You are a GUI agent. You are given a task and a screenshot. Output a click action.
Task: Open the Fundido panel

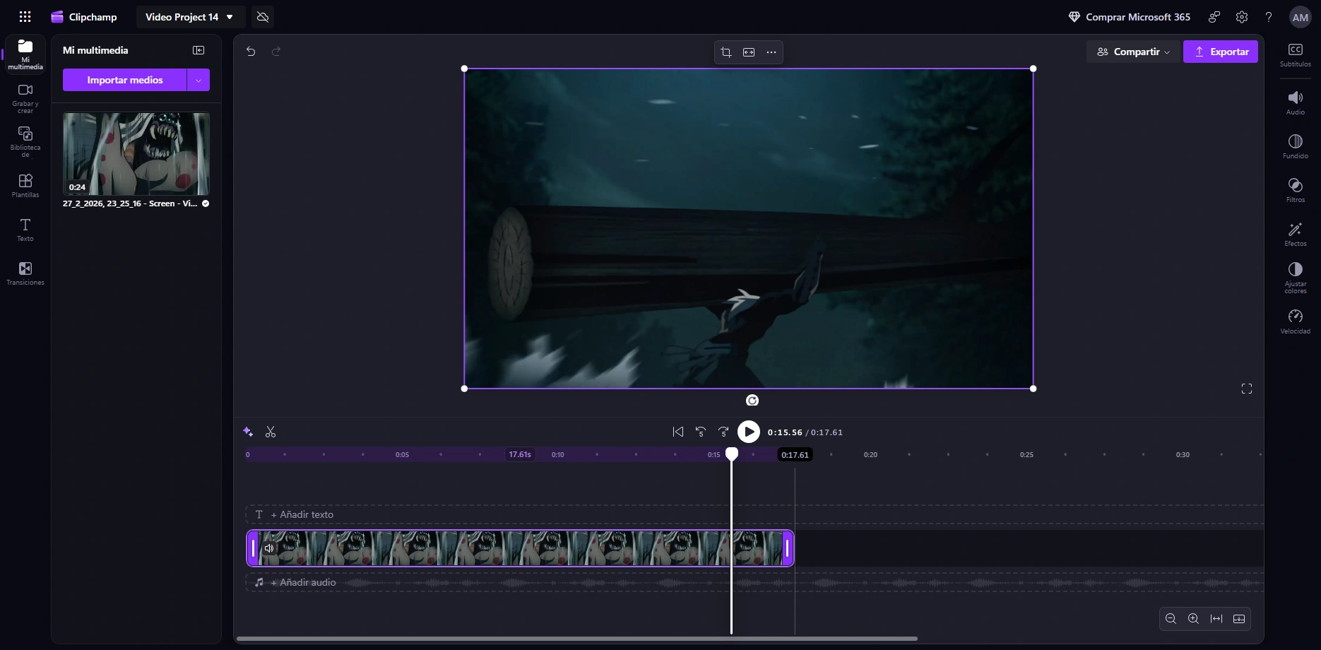point(1296,147)
